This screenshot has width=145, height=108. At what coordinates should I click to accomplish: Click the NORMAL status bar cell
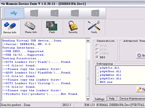(x=102, y=105)
